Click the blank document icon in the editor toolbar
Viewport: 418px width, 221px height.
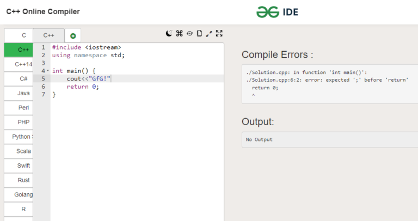coord(199,33)
